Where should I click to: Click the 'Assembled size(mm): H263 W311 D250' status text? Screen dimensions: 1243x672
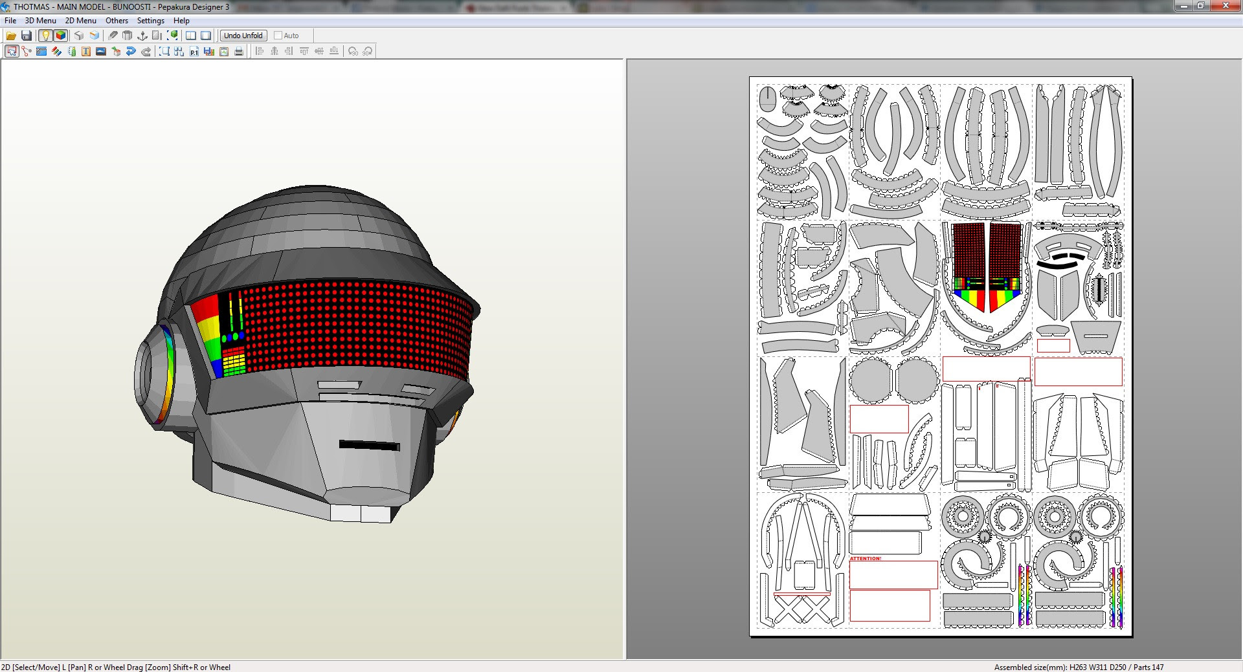point(1060,667)
